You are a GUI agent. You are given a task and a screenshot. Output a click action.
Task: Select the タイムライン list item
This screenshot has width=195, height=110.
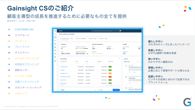(22, 53)
